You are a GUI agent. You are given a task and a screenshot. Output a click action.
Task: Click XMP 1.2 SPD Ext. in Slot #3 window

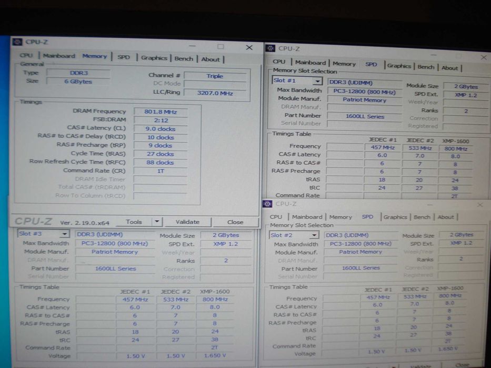click(226, 244)
